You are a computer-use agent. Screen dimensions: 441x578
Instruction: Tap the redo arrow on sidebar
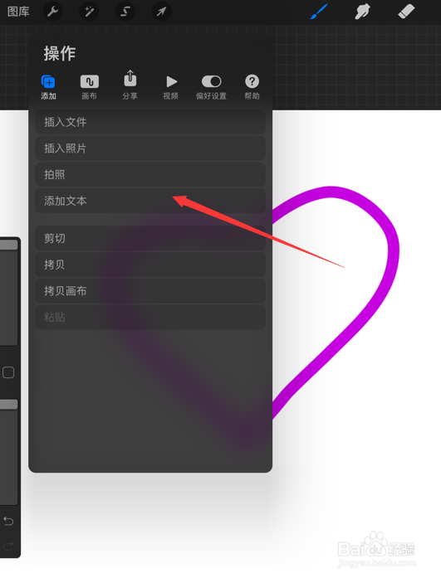pos(8,545)
